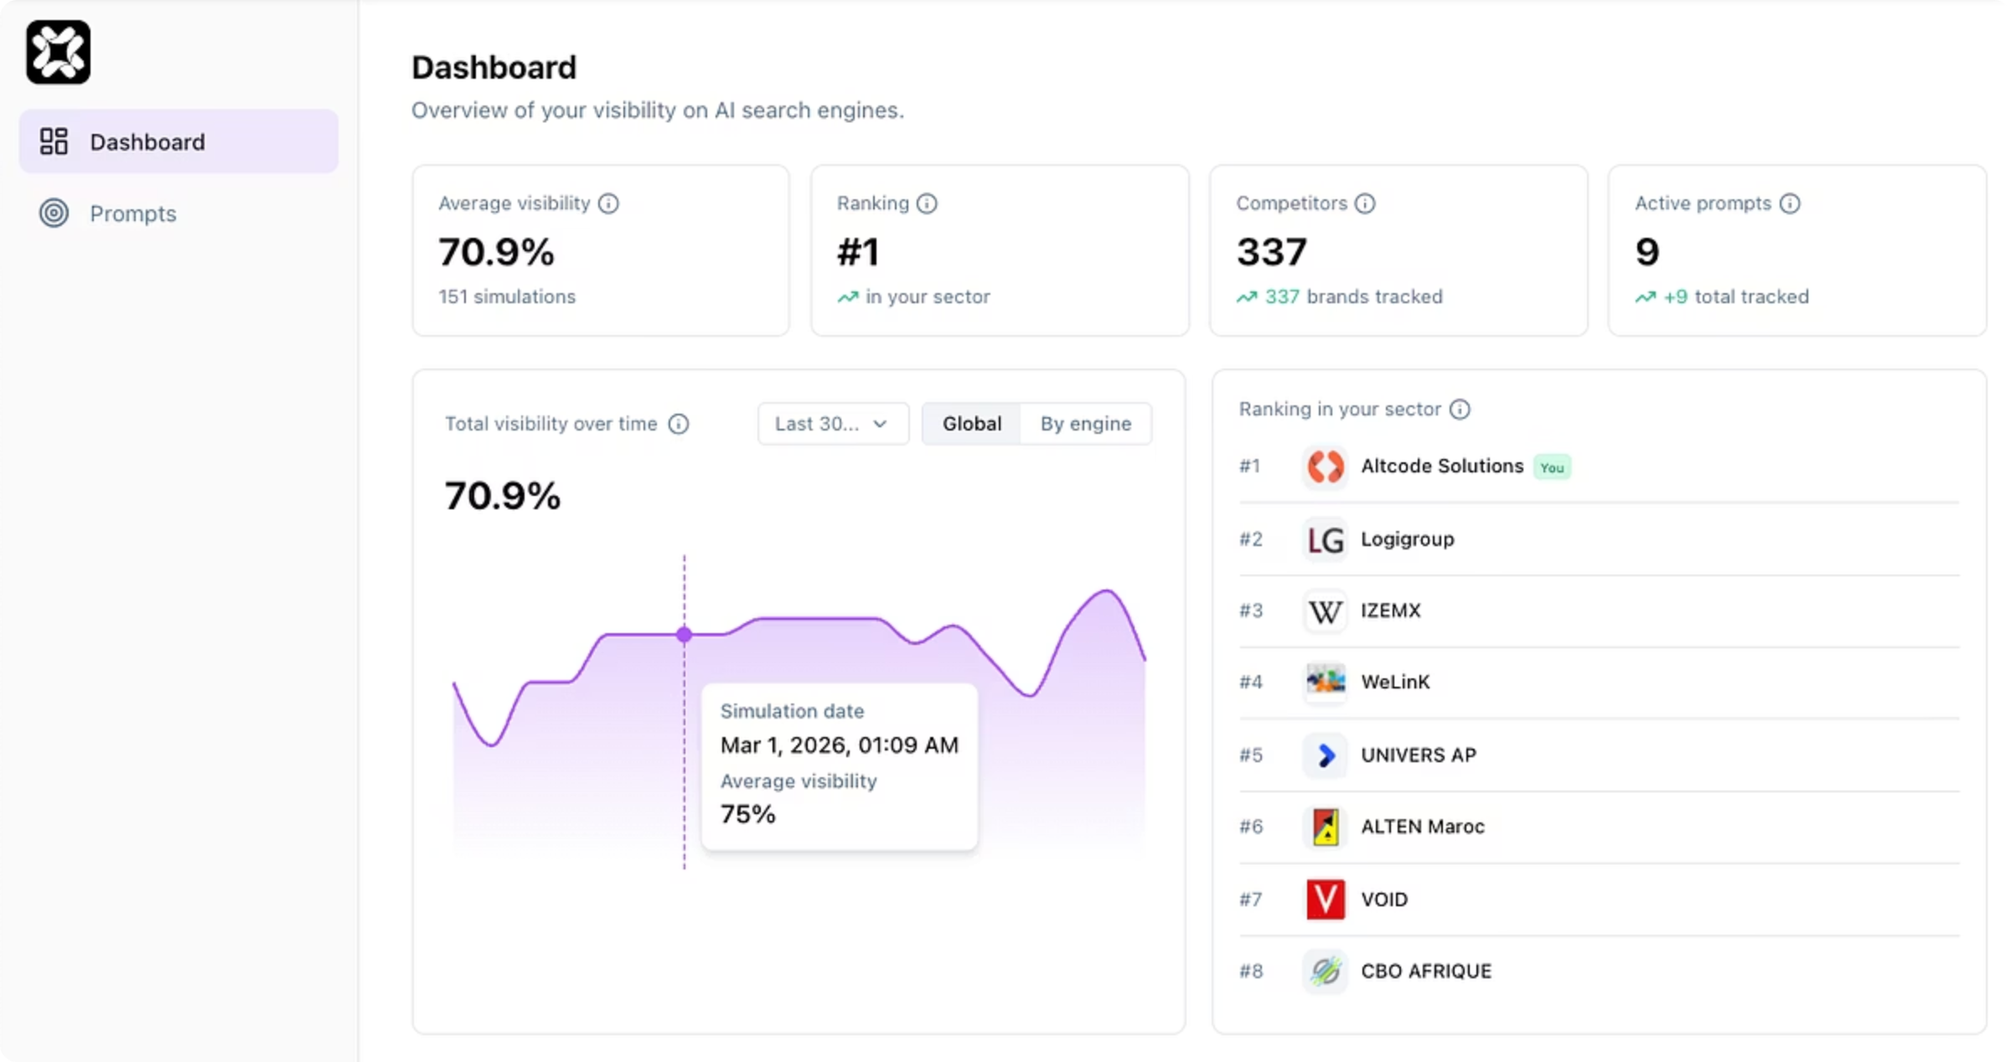Click the IZEMX W logo
The height and width of the screenshot is (1062, 2011).
click(1326, 611)
